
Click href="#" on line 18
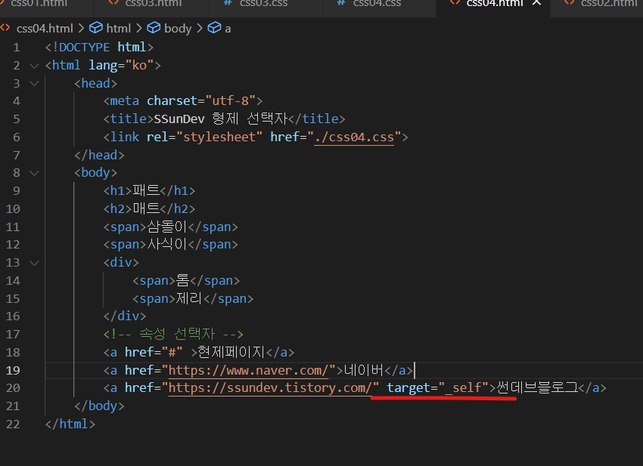(x=154, y=352)
